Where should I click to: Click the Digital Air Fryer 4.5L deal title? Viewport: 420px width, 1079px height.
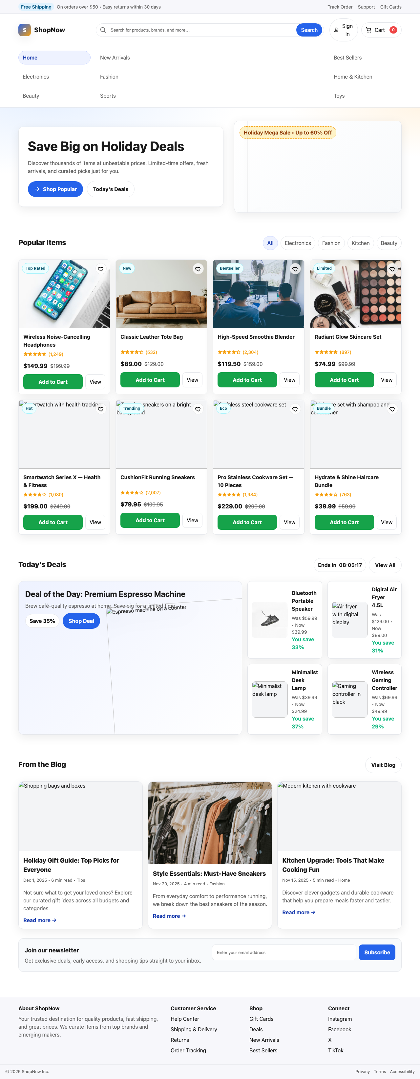[385, 597]
